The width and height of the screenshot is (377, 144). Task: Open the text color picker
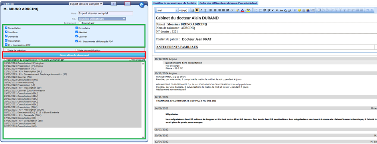point(243,10)
